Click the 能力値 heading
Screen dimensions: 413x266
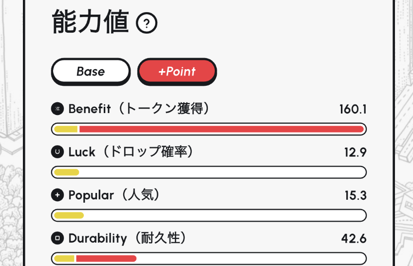coord(90,22)
